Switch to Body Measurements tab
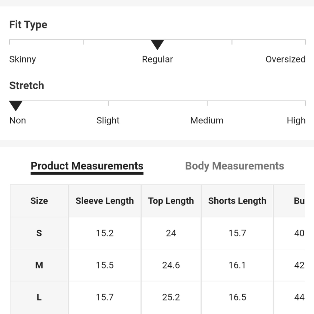 click(x=234, y=166)
